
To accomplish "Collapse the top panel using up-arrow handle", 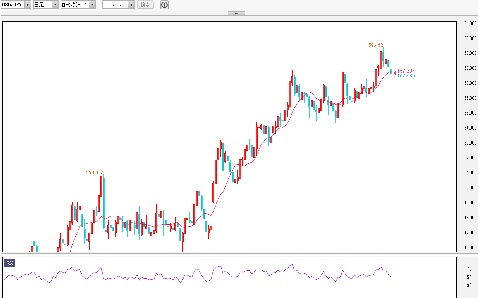I will pyautogui.click(x=236, y=13).
